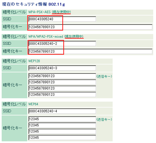The image size is (156, 143).
Task: Click the SSID field containing 000C43305240
Action: point(62,19)
